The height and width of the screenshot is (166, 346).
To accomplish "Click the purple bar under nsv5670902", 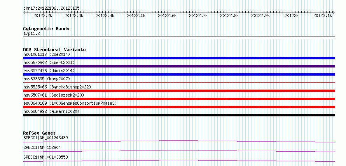I will [x=179, y=66].
